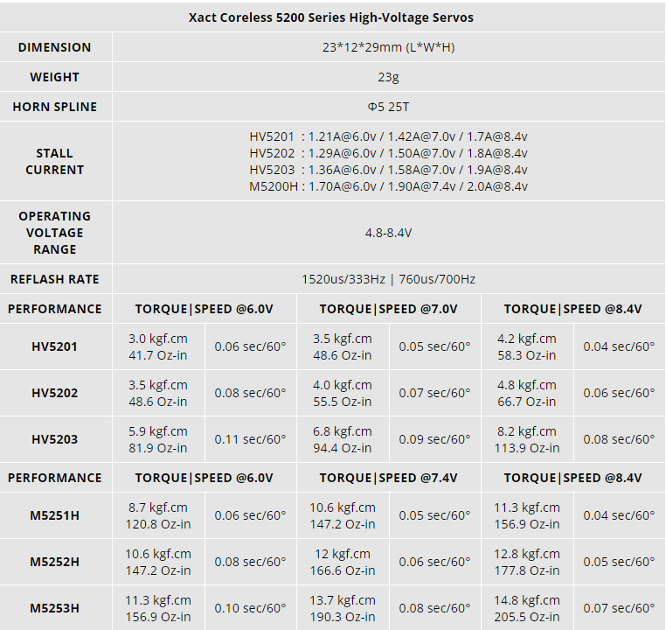Image resolution: width=666 pixels, height=630 pixels.
Task: Click the HV5201 stall current line
Action: point(388,136)
